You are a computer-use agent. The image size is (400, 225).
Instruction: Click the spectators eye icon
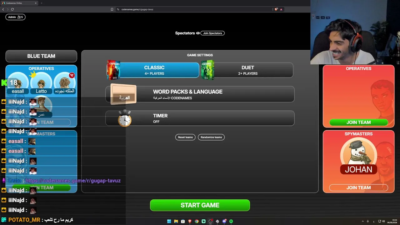(198, 33)
